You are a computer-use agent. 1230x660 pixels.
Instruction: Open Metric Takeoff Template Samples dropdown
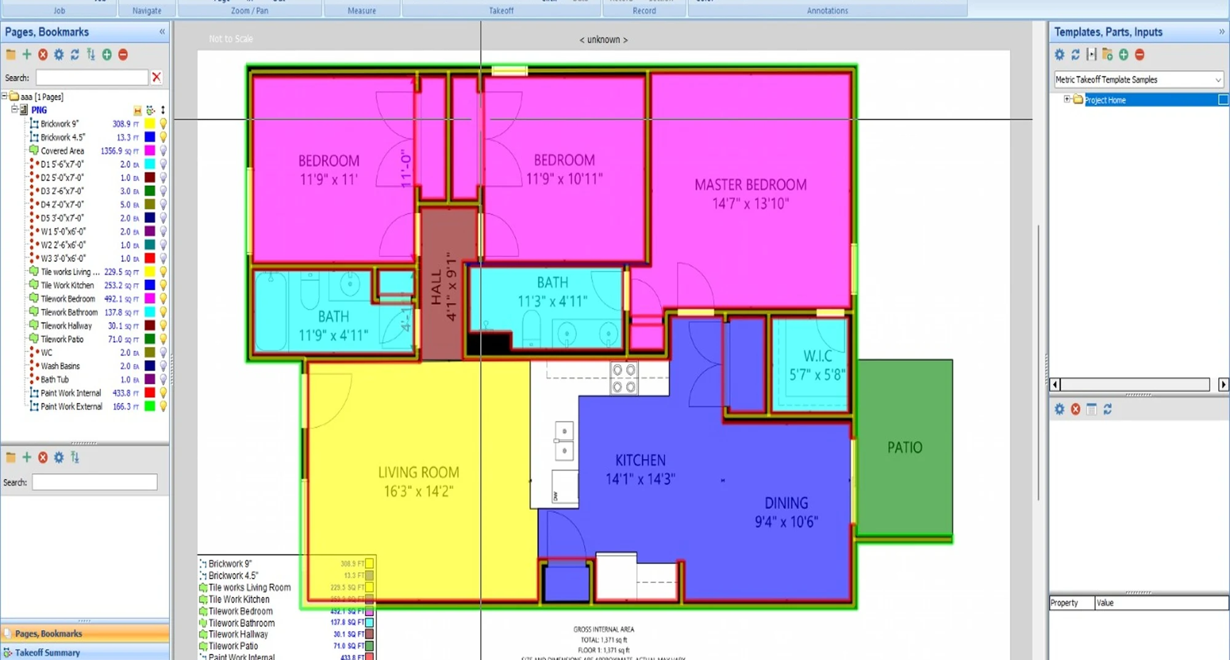click(1217, 80)
